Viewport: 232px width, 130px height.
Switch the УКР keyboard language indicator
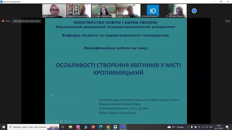tap(211, 127)
